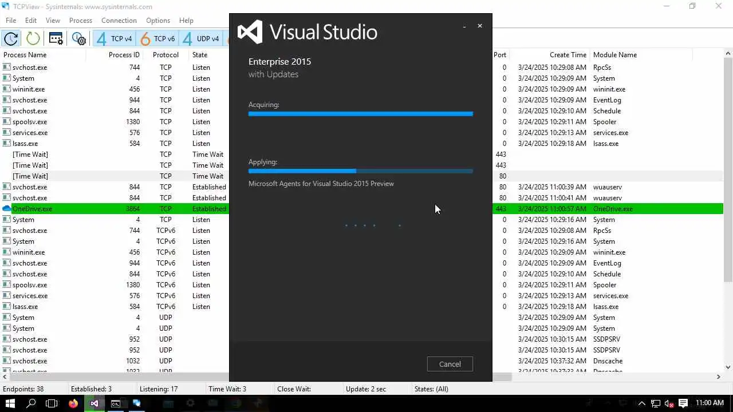Open the Help menu
The width and height of the screenshot is (733, 412).
click(x=186, y=20)
